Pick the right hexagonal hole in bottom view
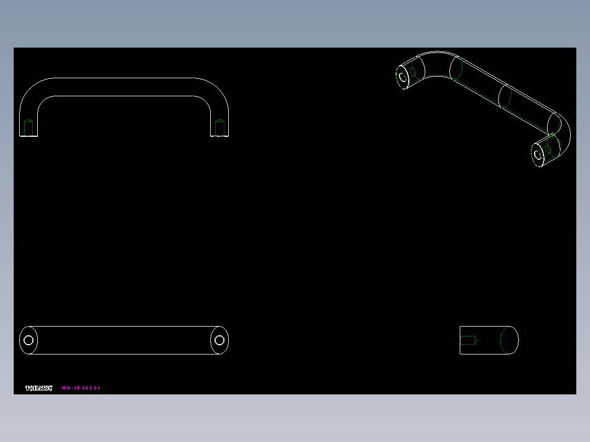This screenshot has height=442, width=590. 219,340
